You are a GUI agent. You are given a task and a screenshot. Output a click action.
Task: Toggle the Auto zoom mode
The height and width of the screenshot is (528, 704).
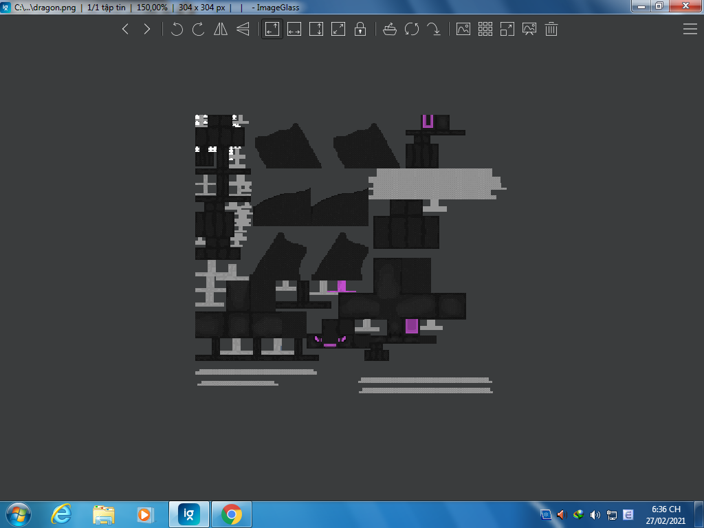[272, 29]
